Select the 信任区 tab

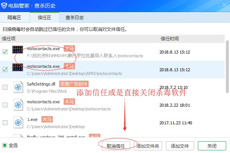point(44,18)
